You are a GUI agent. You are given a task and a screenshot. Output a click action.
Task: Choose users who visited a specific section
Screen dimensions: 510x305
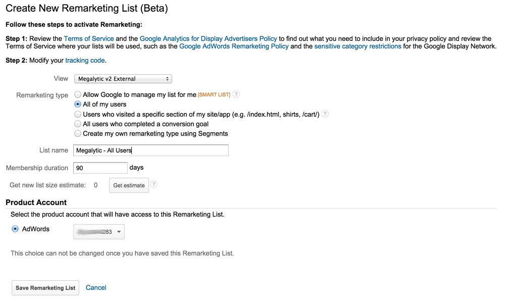[x=78, y=114]
